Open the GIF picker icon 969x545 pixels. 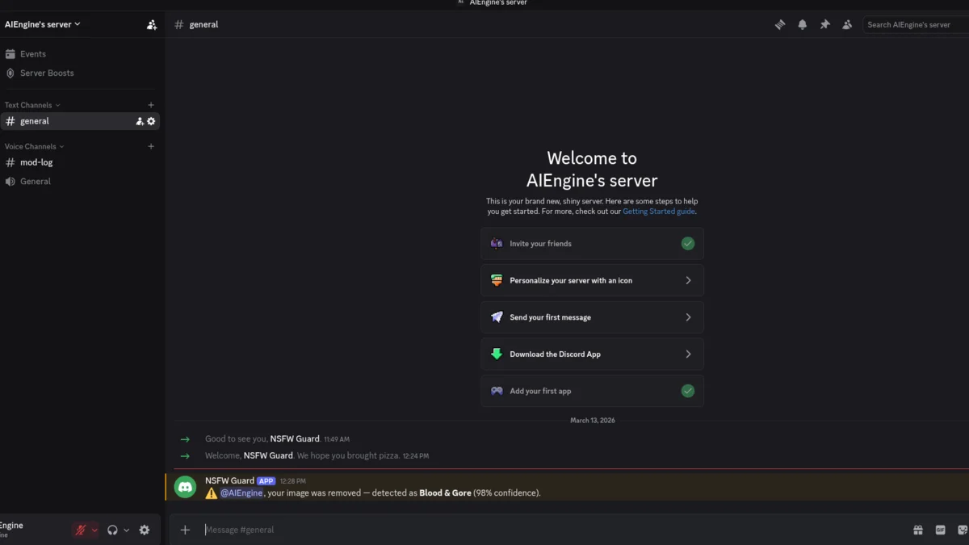940,530
